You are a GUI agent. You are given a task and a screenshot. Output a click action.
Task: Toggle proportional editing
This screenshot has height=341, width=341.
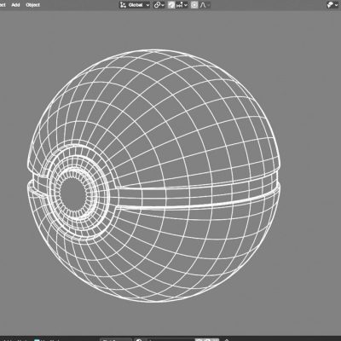pyautogui.click(x=194, y=5)
